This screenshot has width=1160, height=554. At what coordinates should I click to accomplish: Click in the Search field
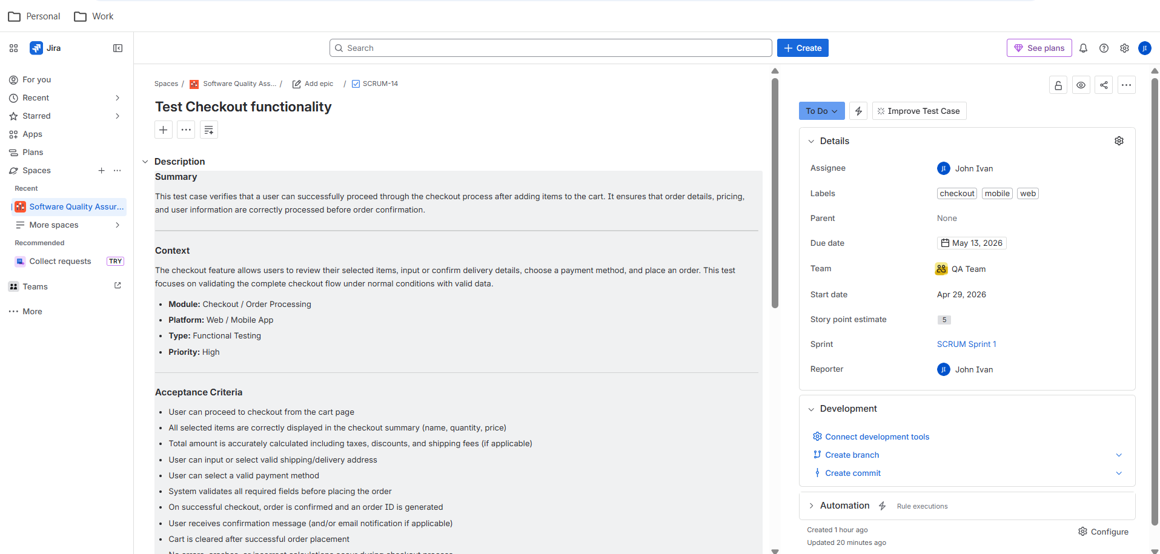click(x=551, y=48)
